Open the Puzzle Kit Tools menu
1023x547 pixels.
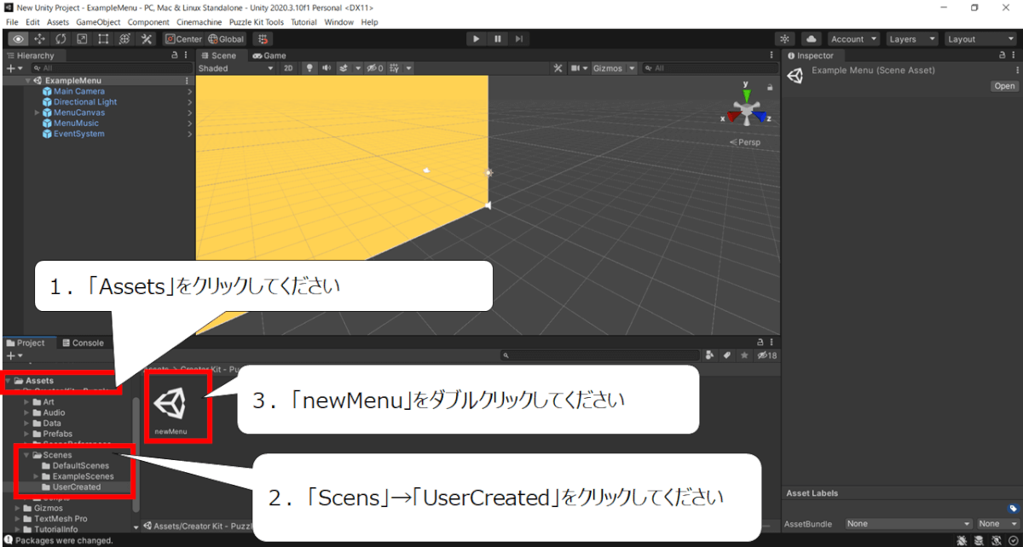click(x=256, y=22)
